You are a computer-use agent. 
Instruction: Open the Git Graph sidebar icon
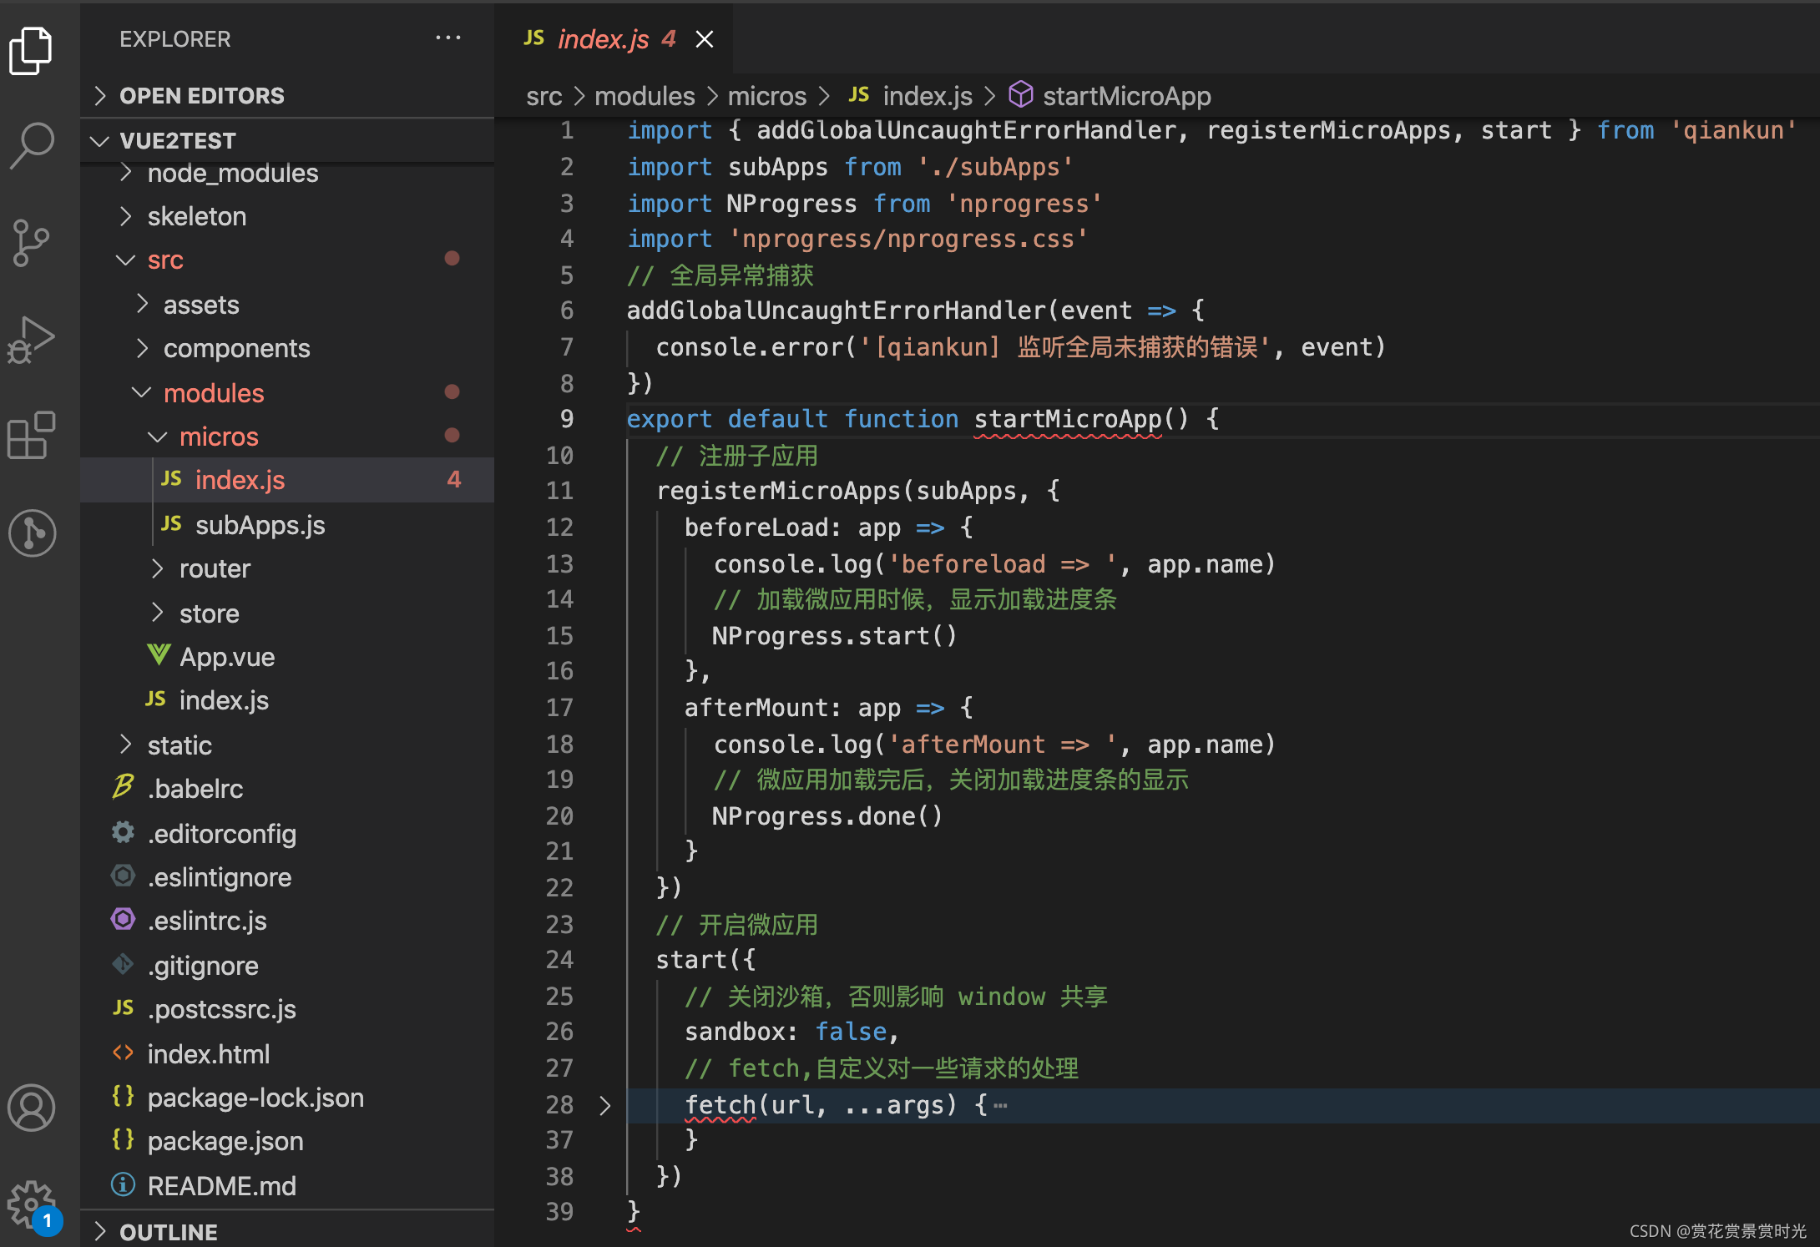click(32, 533)
